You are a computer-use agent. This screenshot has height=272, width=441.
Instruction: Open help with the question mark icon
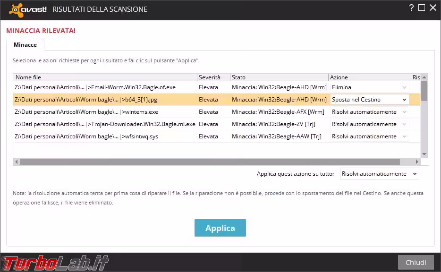coord(411,8)
